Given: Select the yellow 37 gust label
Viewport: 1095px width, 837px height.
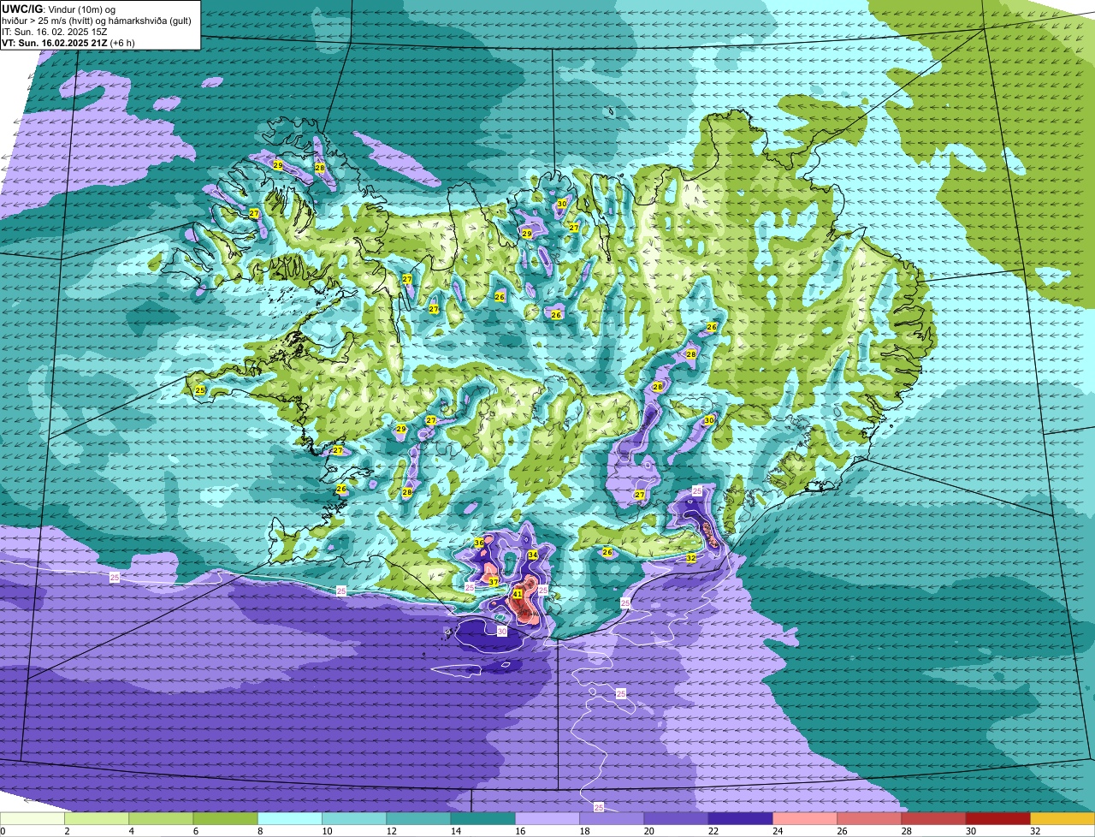Looking at the screenshot, I should point(494,582).
